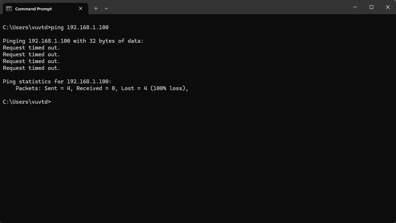Image resolution: width=396 pixels, height=223 pixels.
Task: Close the terminal window
Action: 388,7
